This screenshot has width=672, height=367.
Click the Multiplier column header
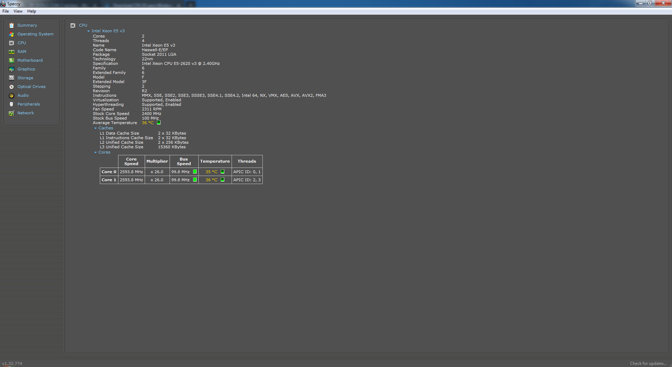click(157, 161)
